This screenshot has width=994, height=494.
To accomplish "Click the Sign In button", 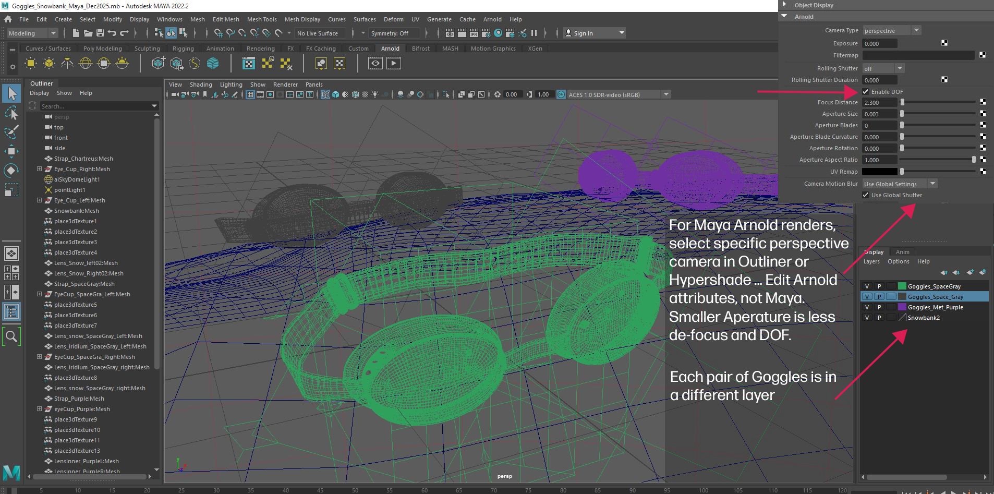I will 583,33.
